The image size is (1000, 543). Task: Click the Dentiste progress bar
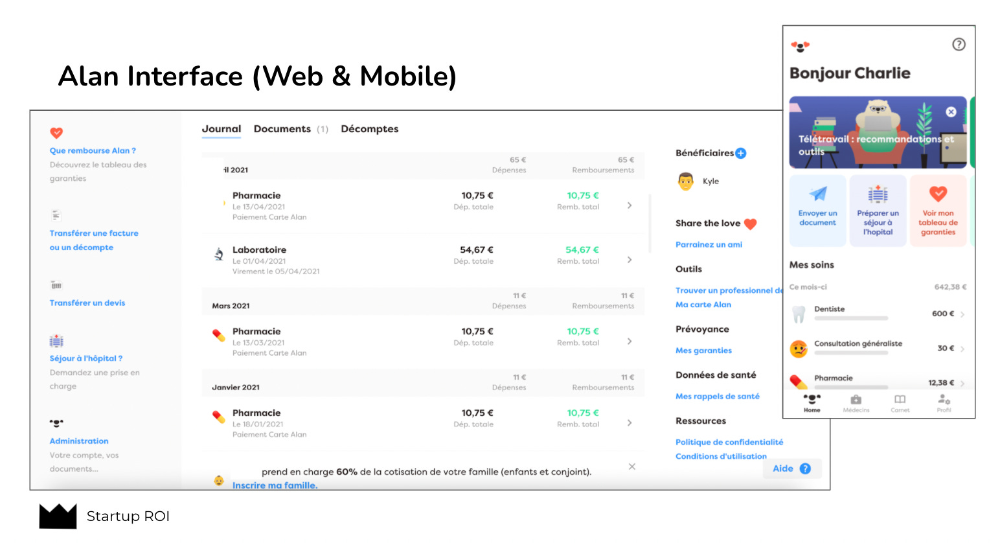(x=851, y=318)
